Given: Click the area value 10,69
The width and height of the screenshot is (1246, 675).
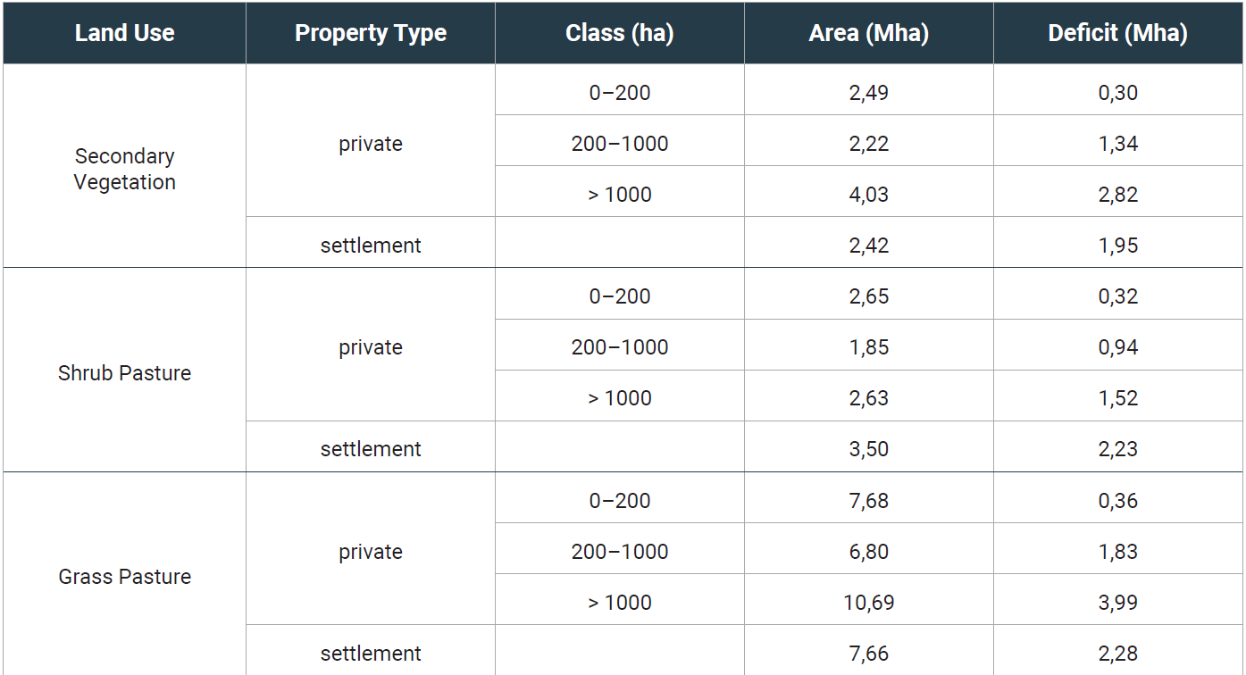Looking at the screenshot, I should click(x=869, y=603).
